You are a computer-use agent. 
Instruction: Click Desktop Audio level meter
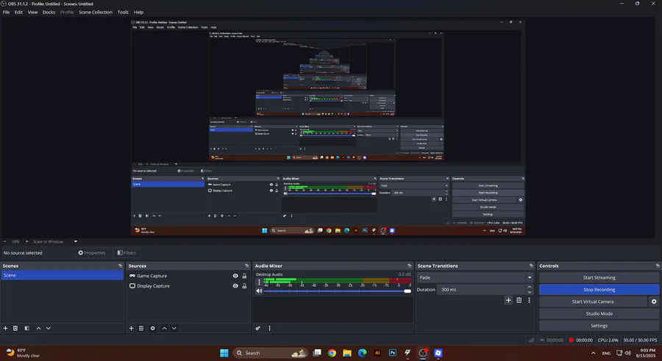[338, 280]
